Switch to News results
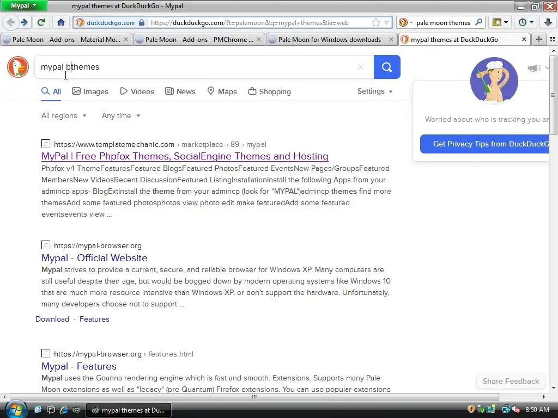 [180, 91]
